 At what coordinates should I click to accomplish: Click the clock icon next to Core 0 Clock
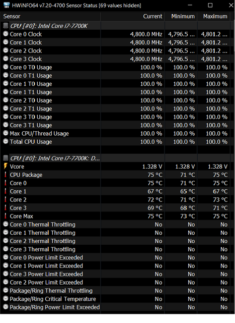pyautogui.click(x=6, y=34)
